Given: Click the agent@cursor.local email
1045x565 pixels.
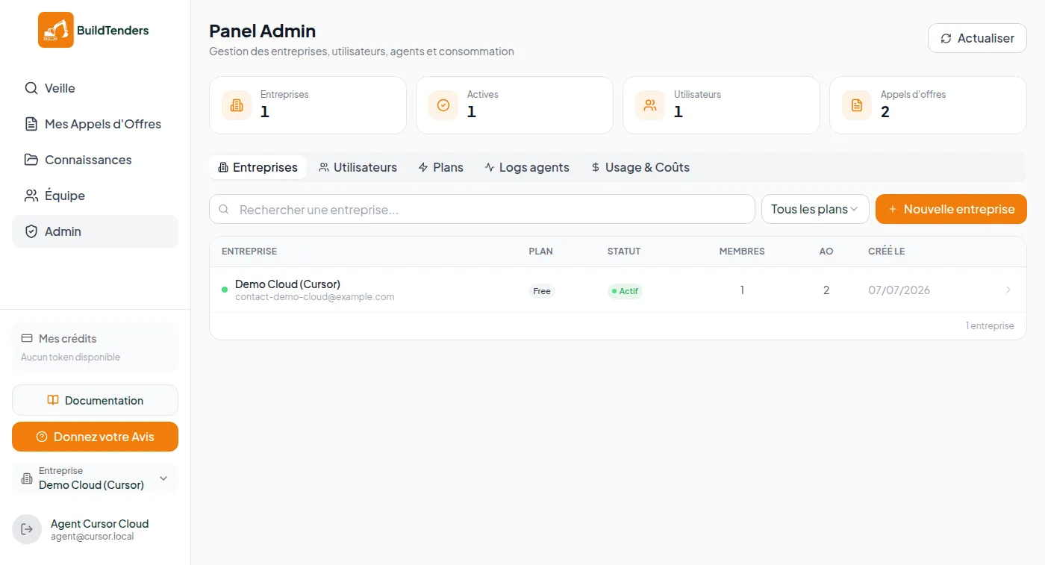Looking at the screenshot, I should point(93,536).
